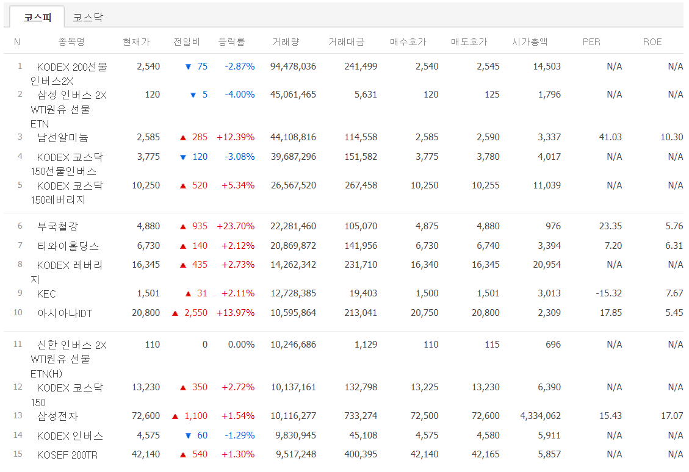This screenshot has width=689, height=472.
Task: Click the 매수호가 column header
Action: pos(408,41)
